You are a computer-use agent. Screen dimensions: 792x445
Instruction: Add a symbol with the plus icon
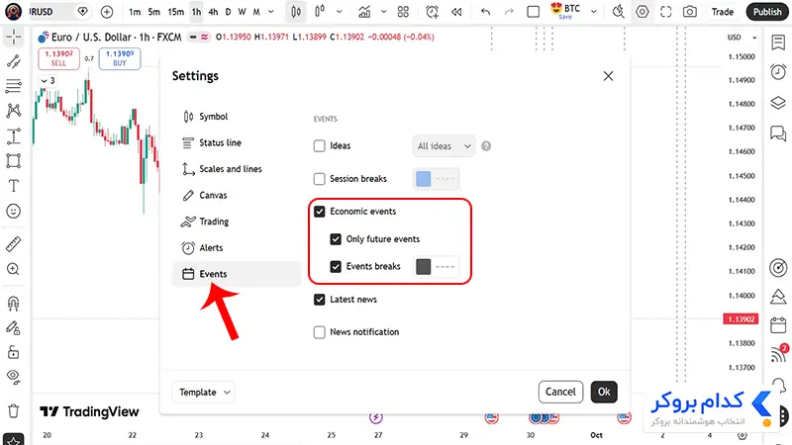(x=107, y=12)
